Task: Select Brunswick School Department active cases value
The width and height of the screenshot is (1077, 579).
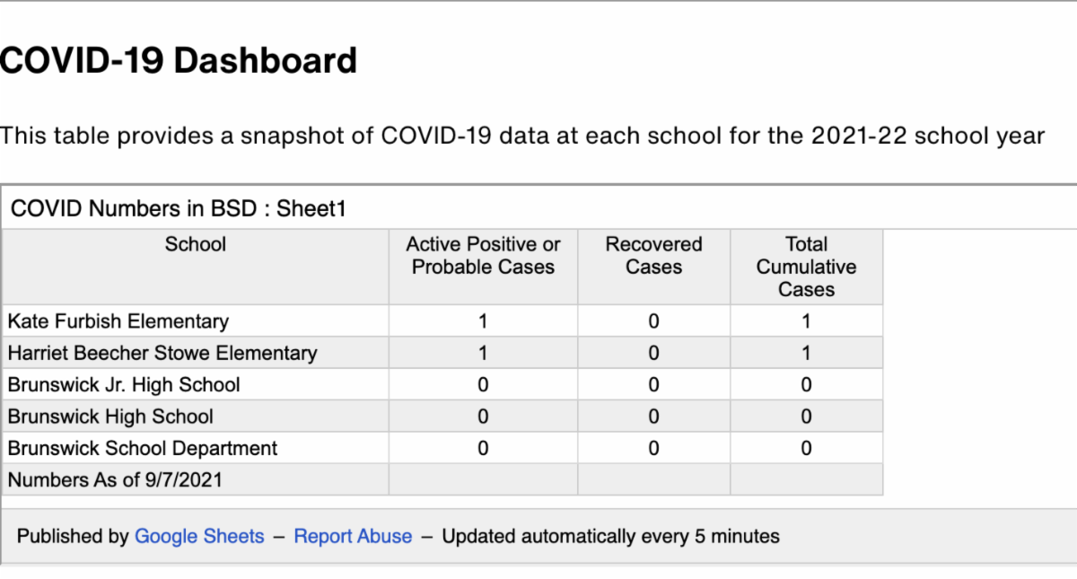Action: (x=483, y=449)
